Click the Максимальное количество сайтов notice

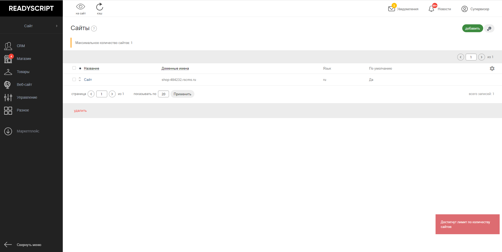point(104,43)
